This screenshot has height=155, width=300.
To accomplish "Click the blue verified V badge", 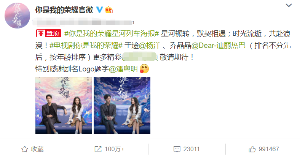I will (99, 9).
